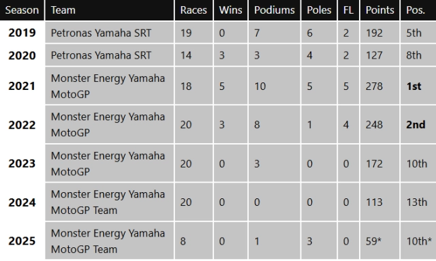Select the Points column header
The width and height of the screenshot is (436, 261).
[380, 10]
